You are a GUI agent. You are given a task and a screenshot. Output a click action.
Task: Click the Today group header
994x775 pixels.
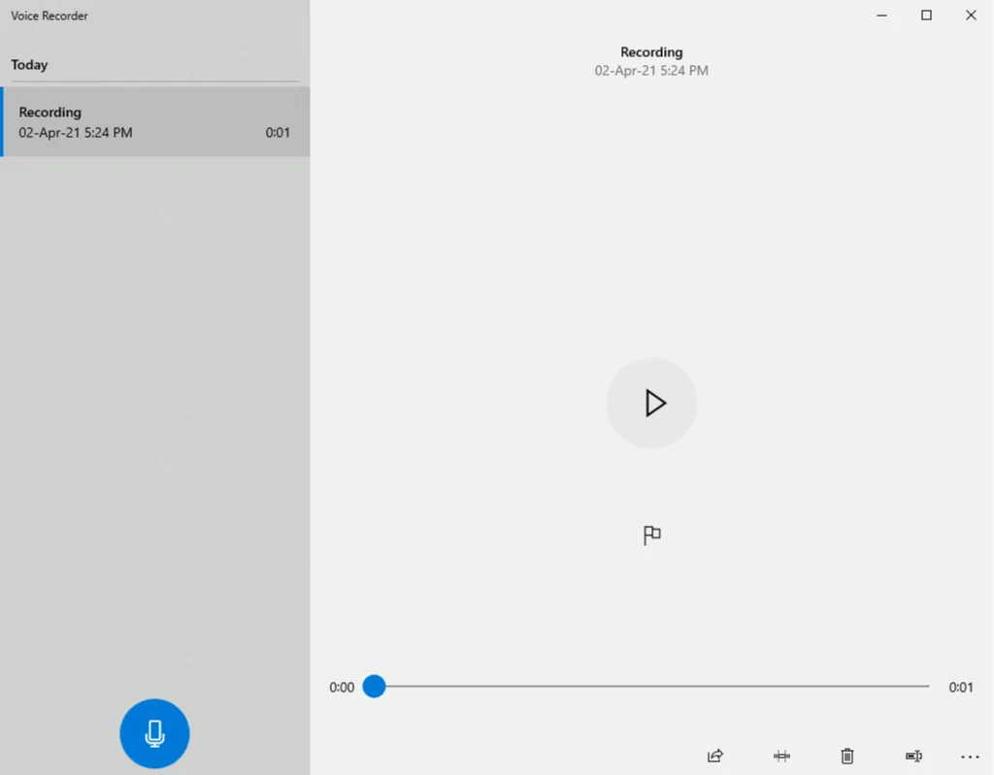pyautogui.click(x=29, y=65)
